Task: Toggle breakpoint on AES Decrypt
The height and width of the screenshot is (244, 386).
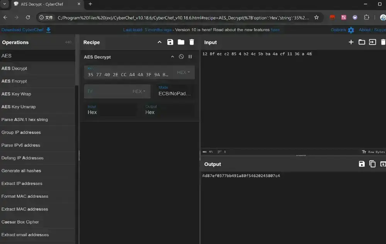Action: pyautogui.click(x=190, y=57)
